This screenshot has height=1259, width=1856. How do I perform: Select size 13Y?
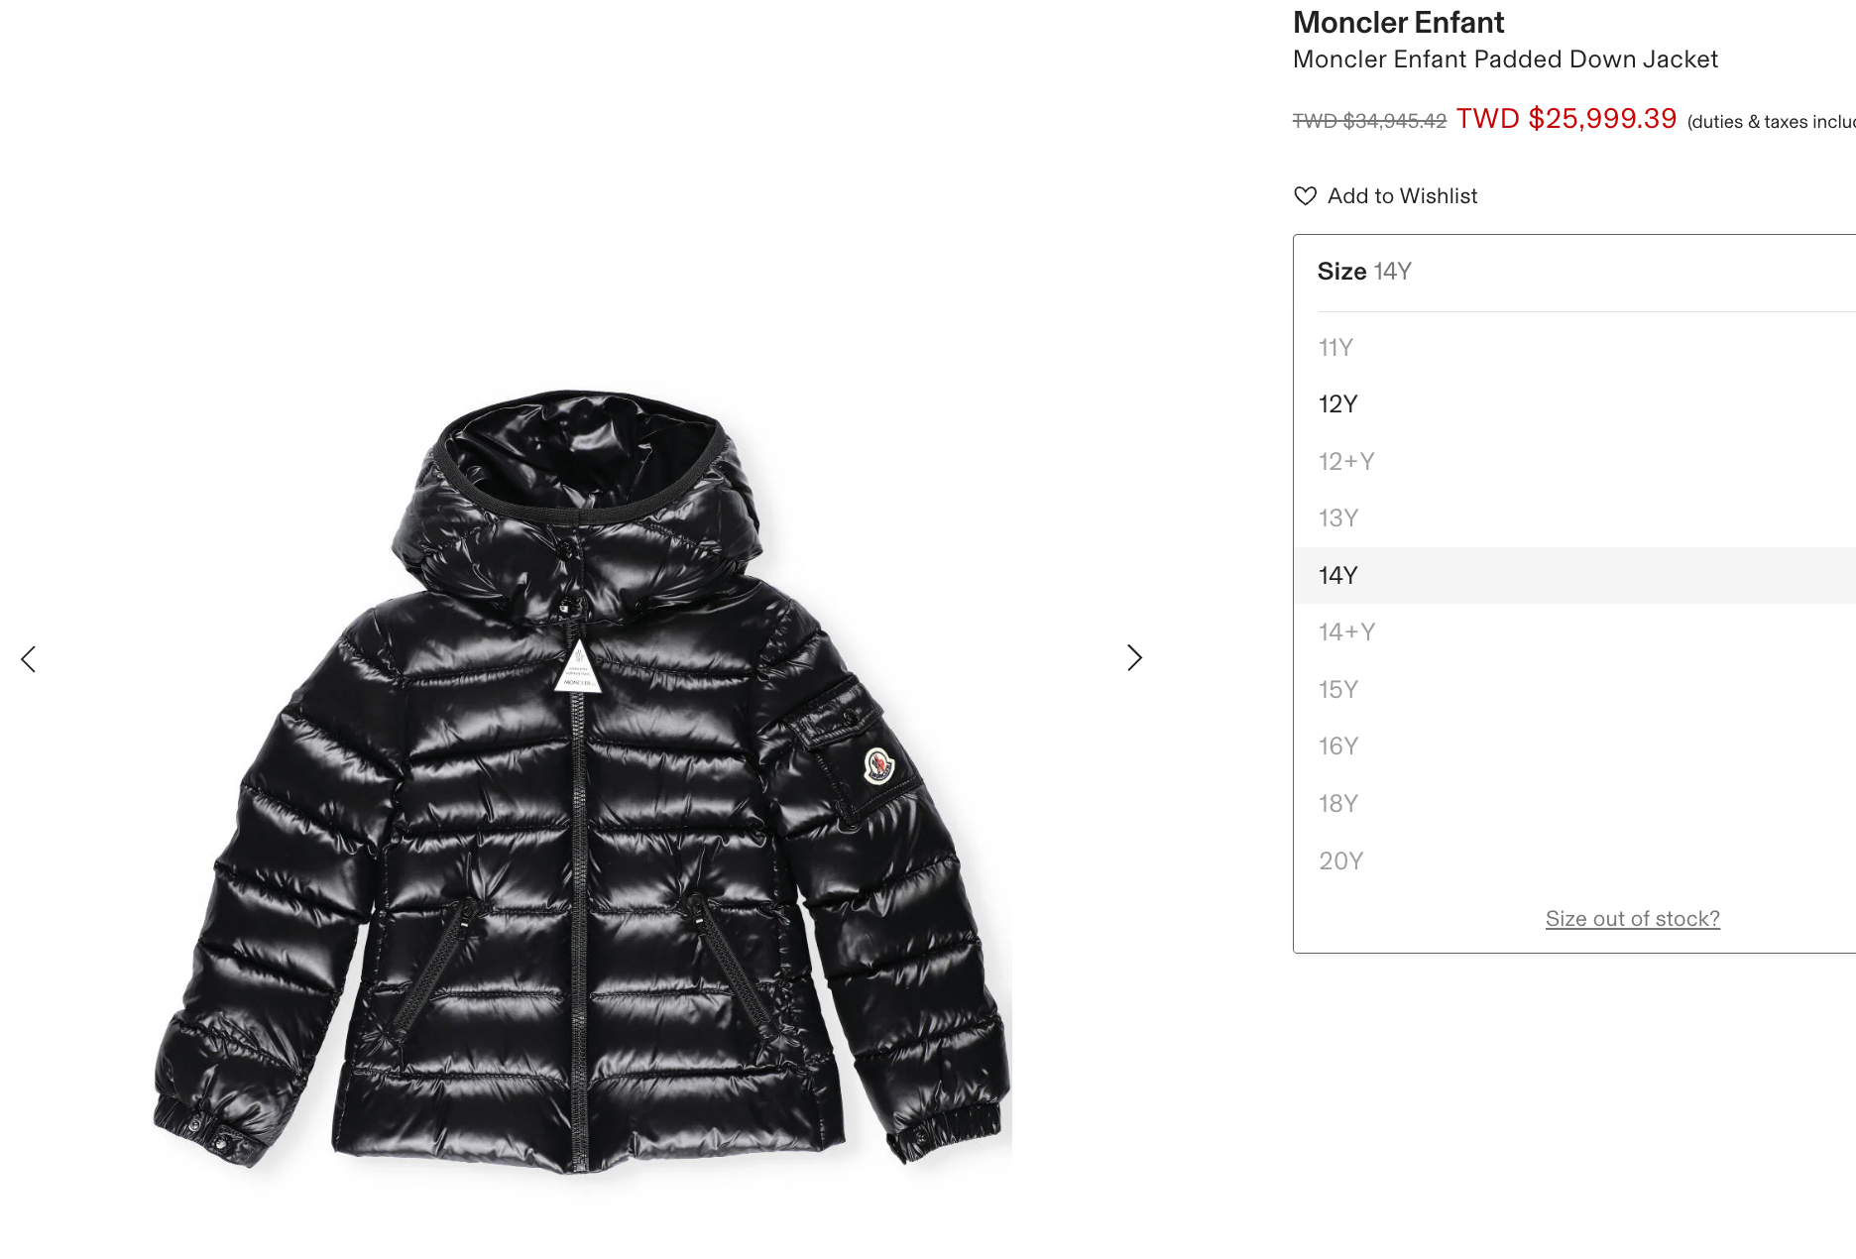coord(1574,518)
